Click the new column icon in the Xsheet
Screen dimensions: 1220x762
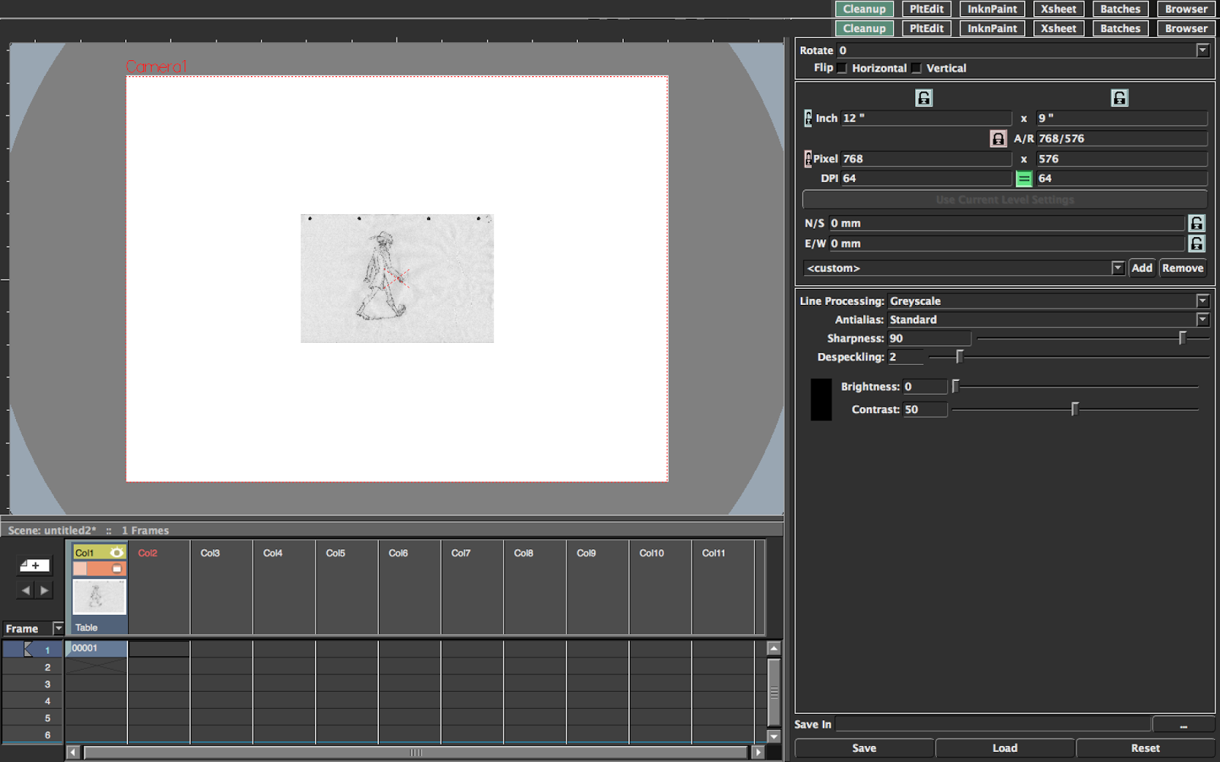34,565
